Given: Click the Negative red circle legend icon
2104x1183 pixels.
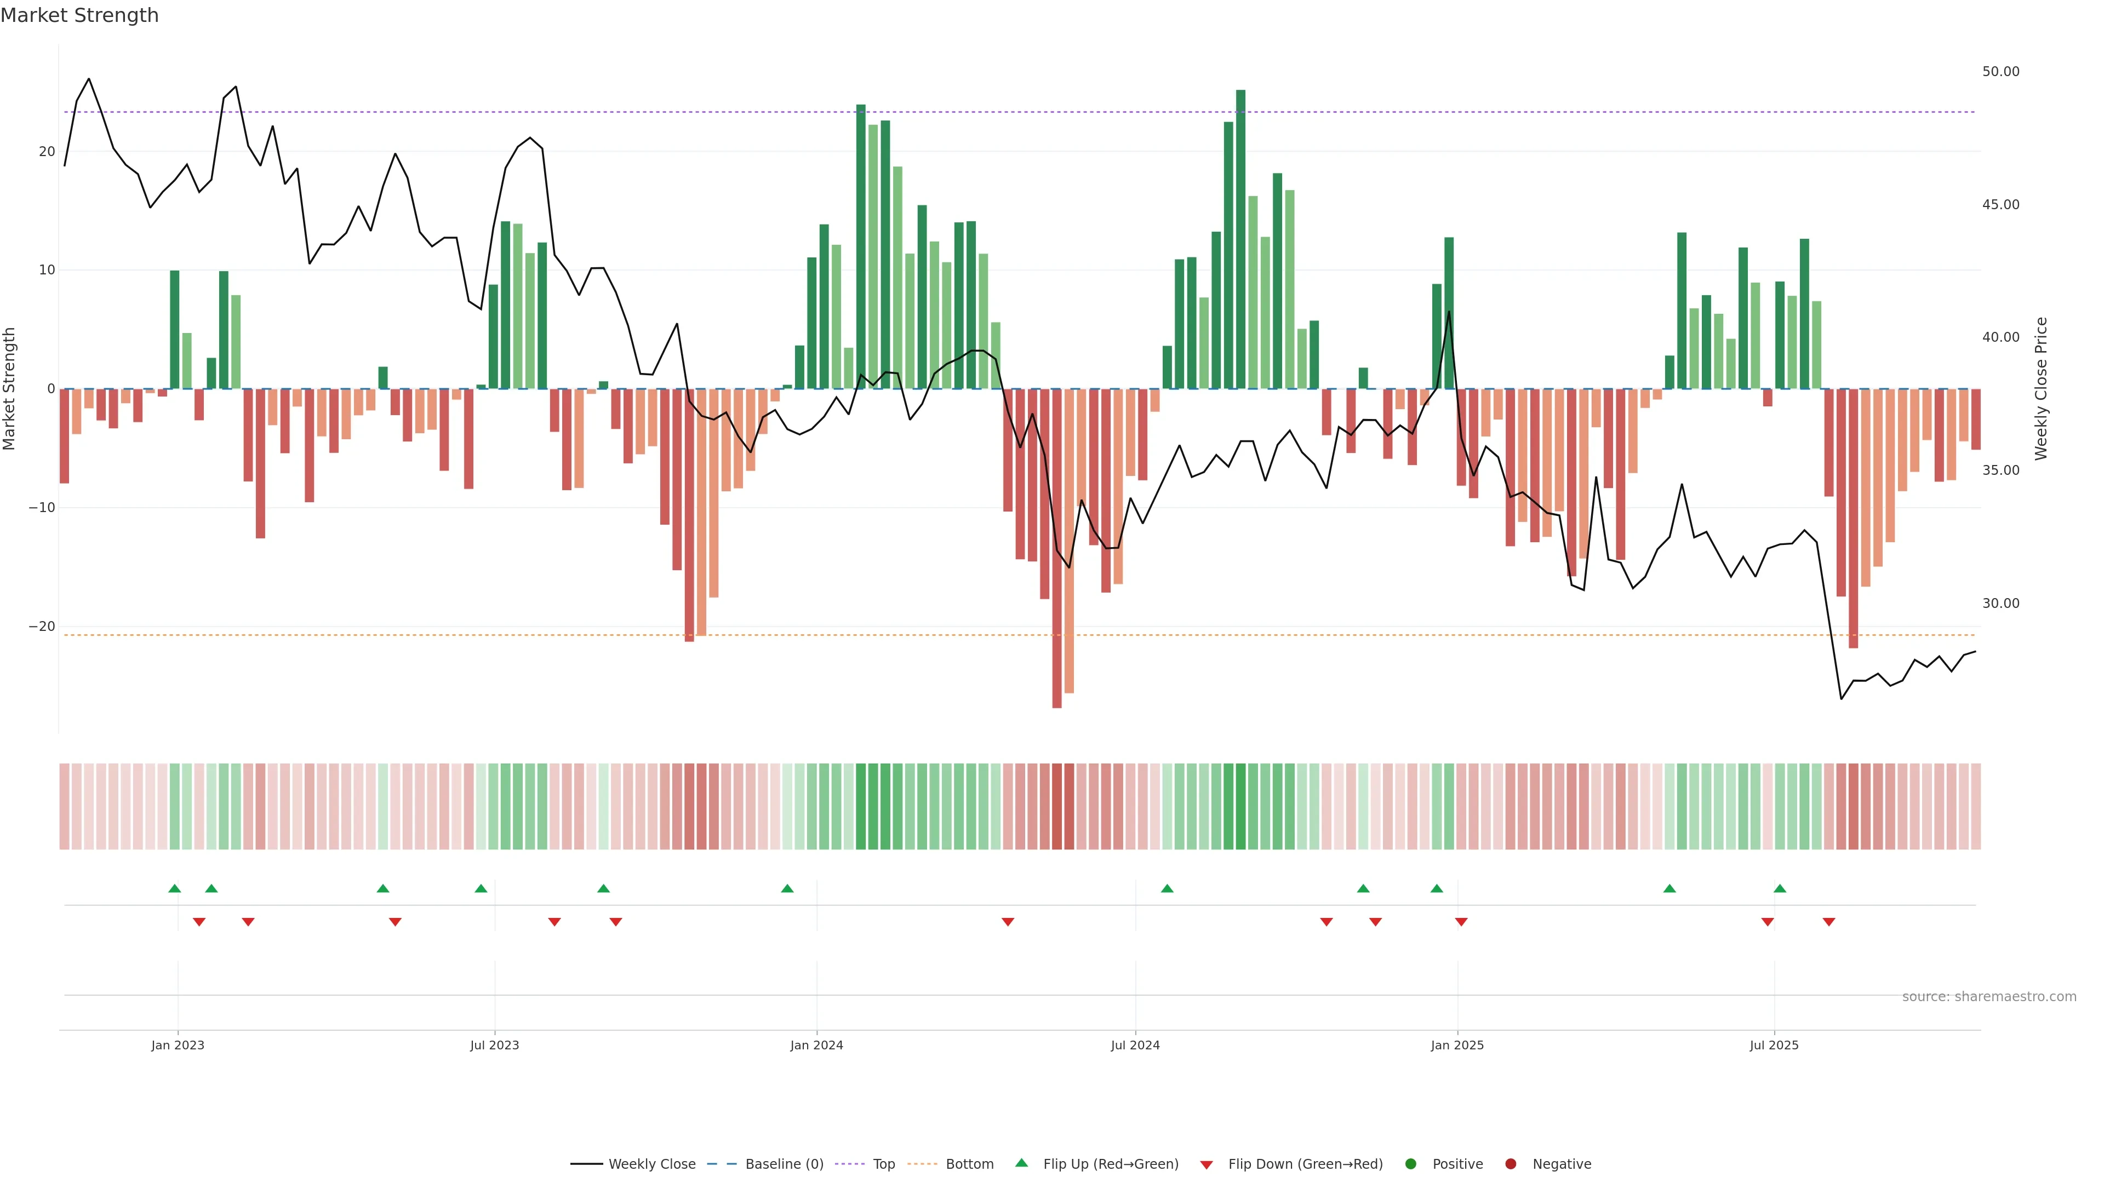Looking at the screenshot, I should (1510, 1164).
